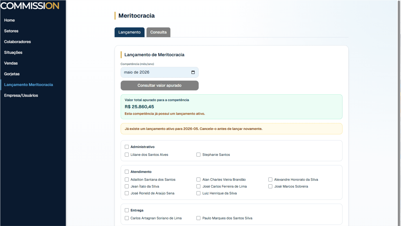This screenshot has width=401, height=226.
Task: Tick Paulo Marques dos Santos Silva checkbox
Action: pyautogui.click(x=198, y=218)
